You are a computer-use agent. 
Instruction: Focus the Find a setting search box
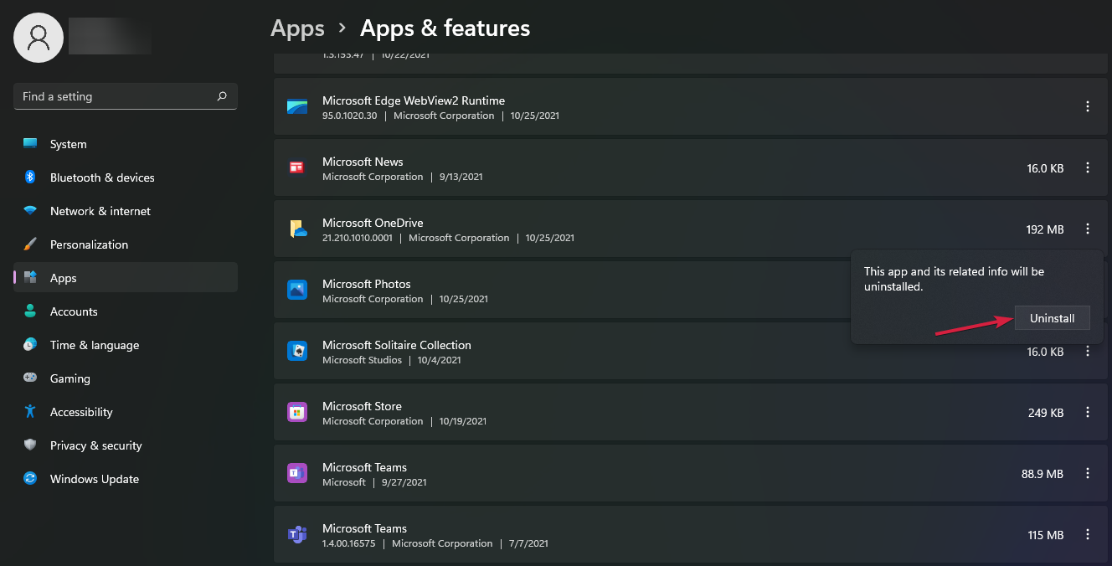coord(126,96)
